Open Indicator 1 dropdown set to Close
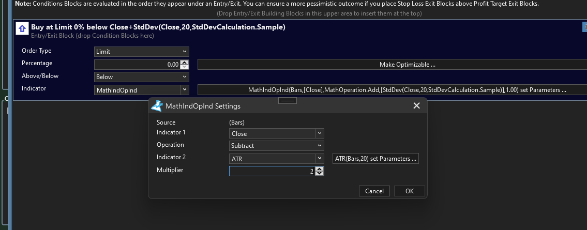The width and height of the screenshot is (587, 230). pos(277,133)
